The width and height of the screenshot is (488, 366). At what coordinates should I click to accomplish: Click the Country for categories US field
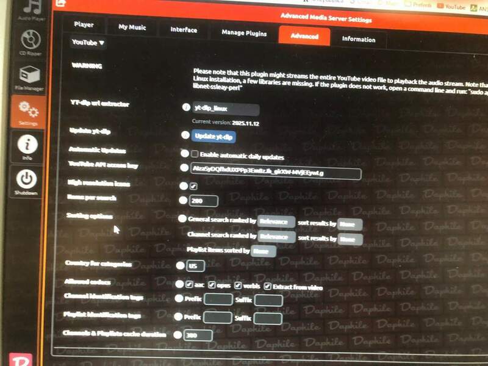195,266
